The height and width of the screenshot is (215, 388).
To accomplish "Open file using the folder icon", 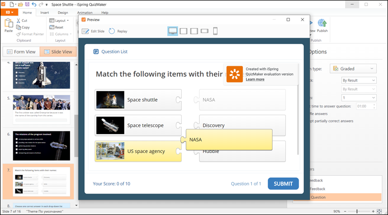I will click(20, 5).
